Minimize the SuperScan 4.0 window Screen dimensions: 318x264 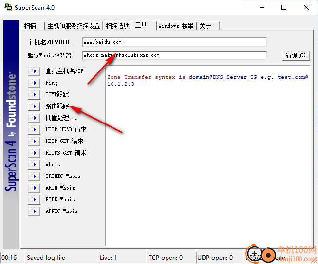[x=262, y=7]
